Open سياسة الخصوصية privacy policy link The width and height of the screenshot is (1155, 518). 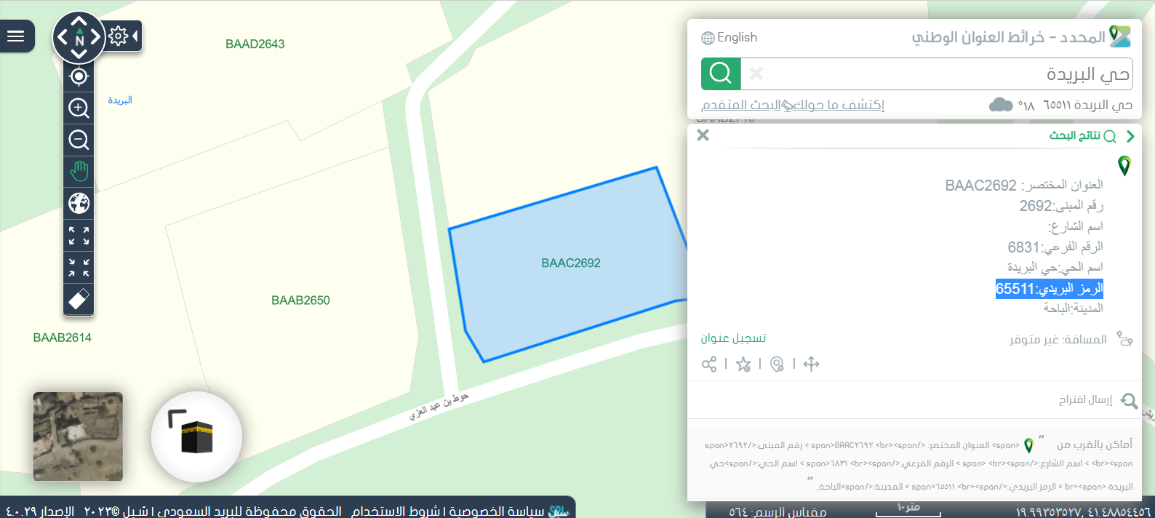pos(496,511)
